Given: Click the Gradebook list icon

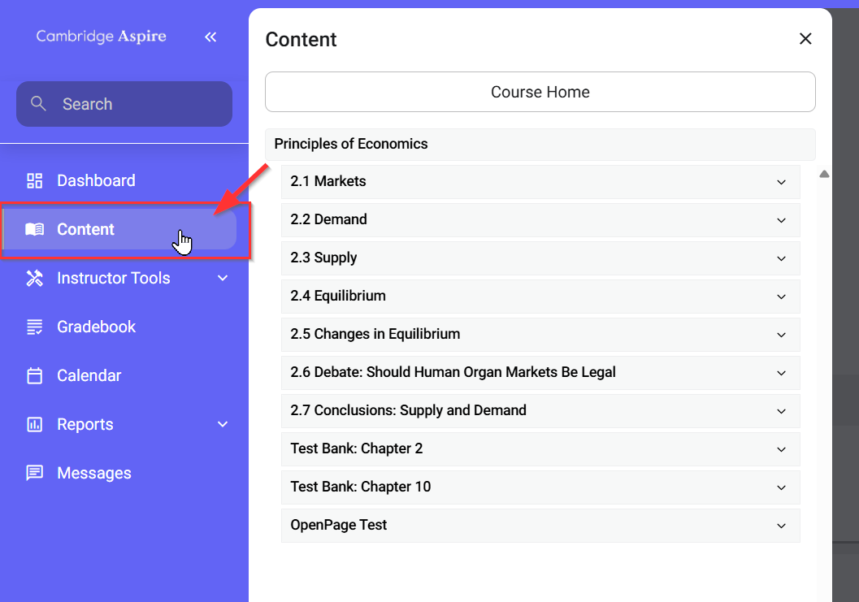Looking at the screenshot, I should click(34, 327).
